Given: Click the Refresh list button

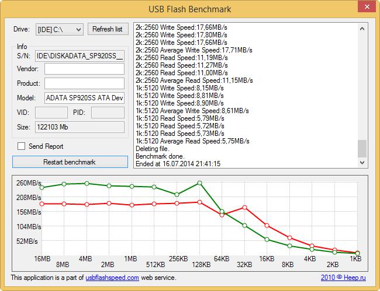Looking at the screenshot, I should (x=108, y=29).
